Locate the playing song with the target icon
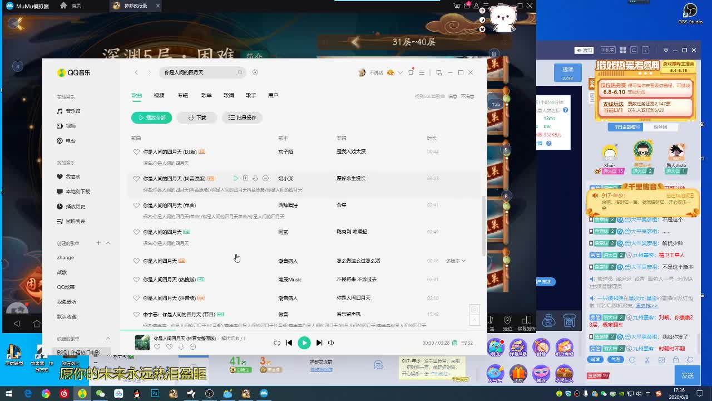The width and height of the screenshot is (712, 401). [474, 309]
